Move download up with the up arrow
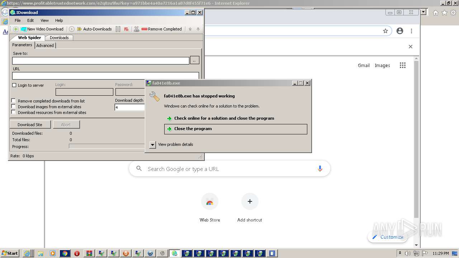The width and height of the screenshot is (459, 258). [x=190, y=29]
